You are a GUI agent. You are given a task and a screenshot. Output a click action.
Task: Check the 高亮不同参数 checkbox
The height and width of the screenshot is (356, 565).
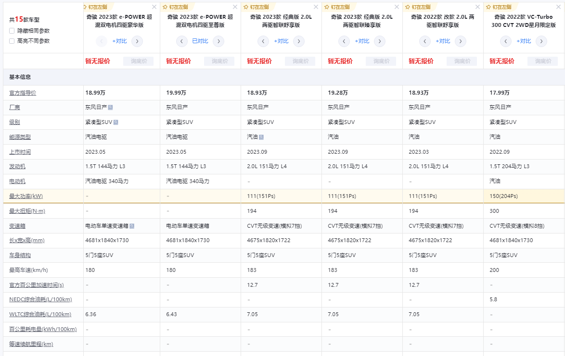tap(12, 41)
